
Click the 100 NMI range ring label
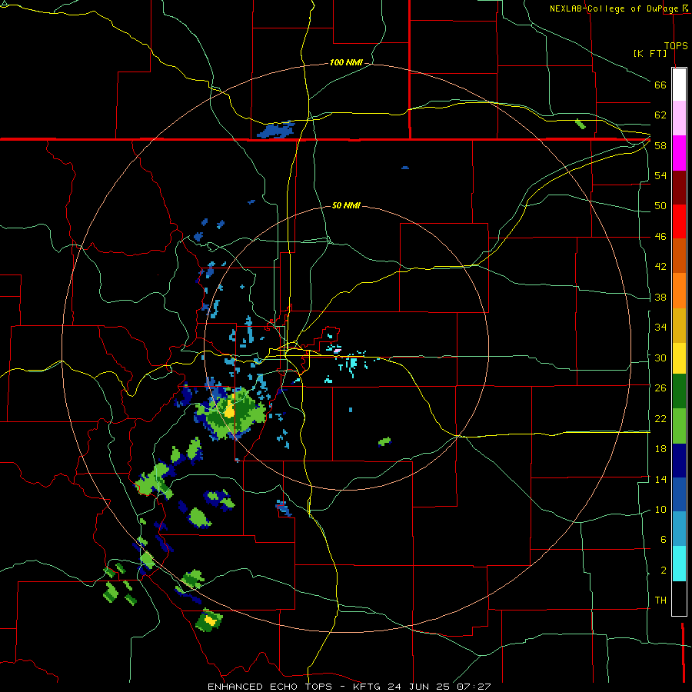(x=346, y=63)
